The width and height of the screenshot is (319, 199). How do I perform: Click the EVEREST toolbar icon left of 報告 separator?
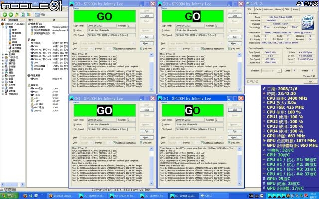coord(29,14)
